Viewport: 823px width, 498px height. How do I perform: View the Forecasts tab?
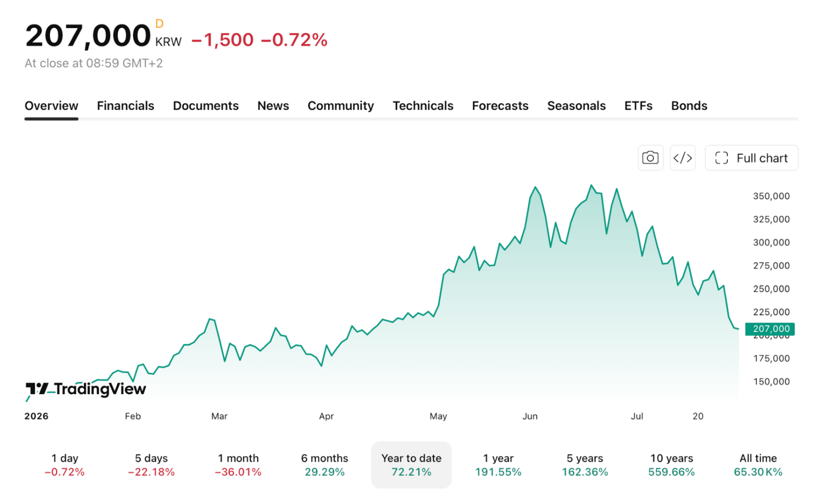pos(500,106)
